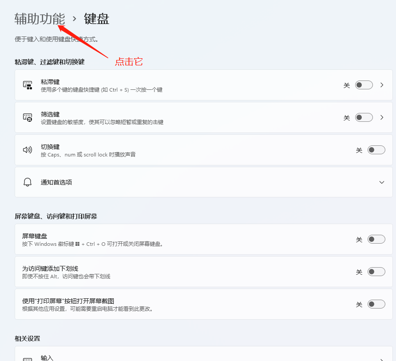396x361 pixels.
Task: Click 屏幕键盘、访问键和打印屏幕 section heading
Action: (56, 217)
